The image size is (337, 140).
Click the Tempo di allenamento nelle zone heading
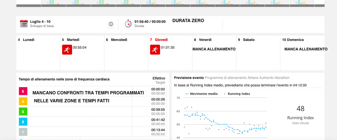pyautogui.click(x=64, y=79)
